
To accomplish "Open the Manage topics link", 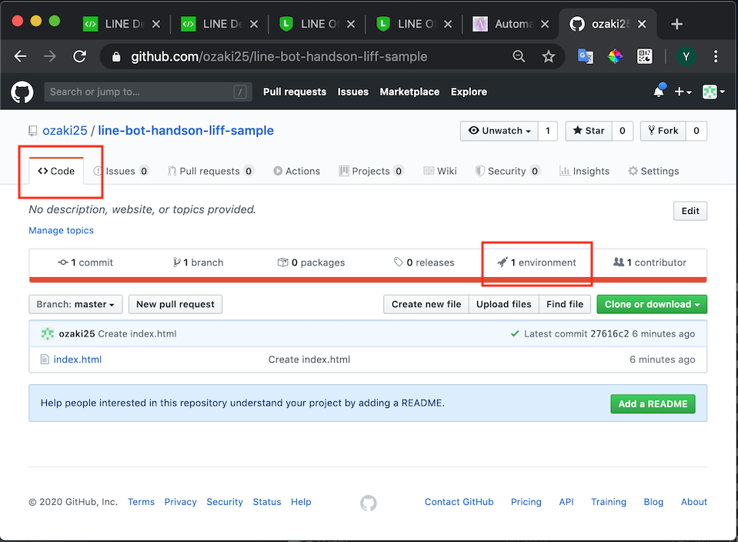I will pyautogui.click(x=62, y=230).
